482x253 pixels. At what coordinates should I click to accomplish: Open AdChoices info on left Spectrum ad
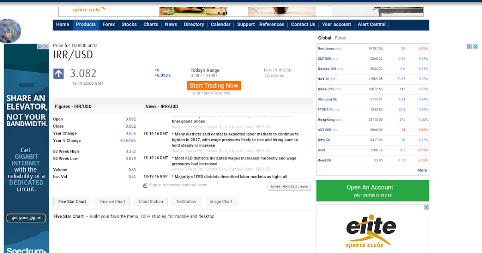[x=41, y=47]
